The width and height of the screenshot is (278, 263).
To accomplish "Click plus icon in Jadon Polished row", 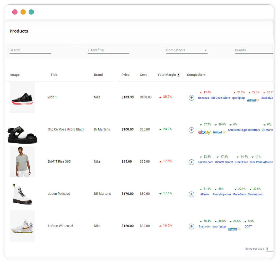I will click(192, 194).
